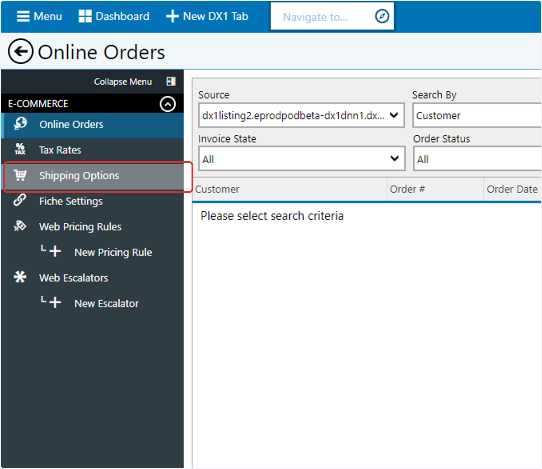Click the Online Orders globe icon
Viewport: 542px width, 469px height.
coord(20,123)
